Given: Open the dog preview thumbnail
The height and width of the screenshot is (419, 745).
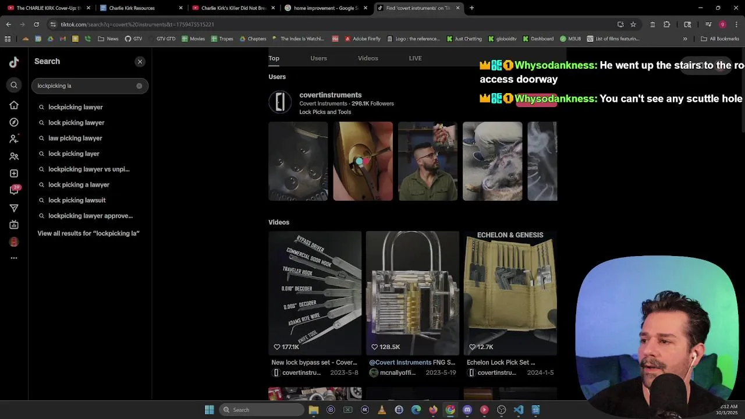Looking at the screenshot, I should coord(492,161).
